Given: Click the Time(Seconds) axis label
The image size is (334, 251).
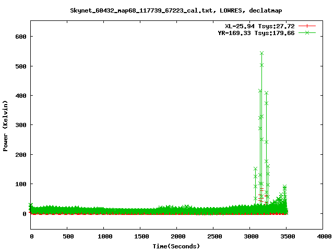Looking at the screenshot, I should pyautogui.click(x=176, y=246).
